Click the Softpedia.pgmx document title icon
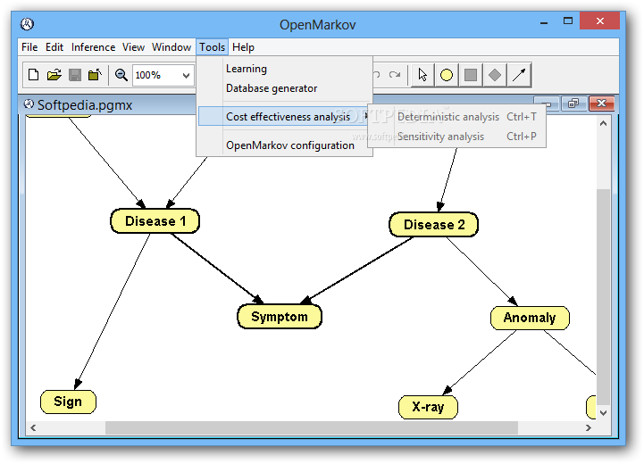Image resolution: width=644 pixels, height=464 pixels. pos(29,104)
